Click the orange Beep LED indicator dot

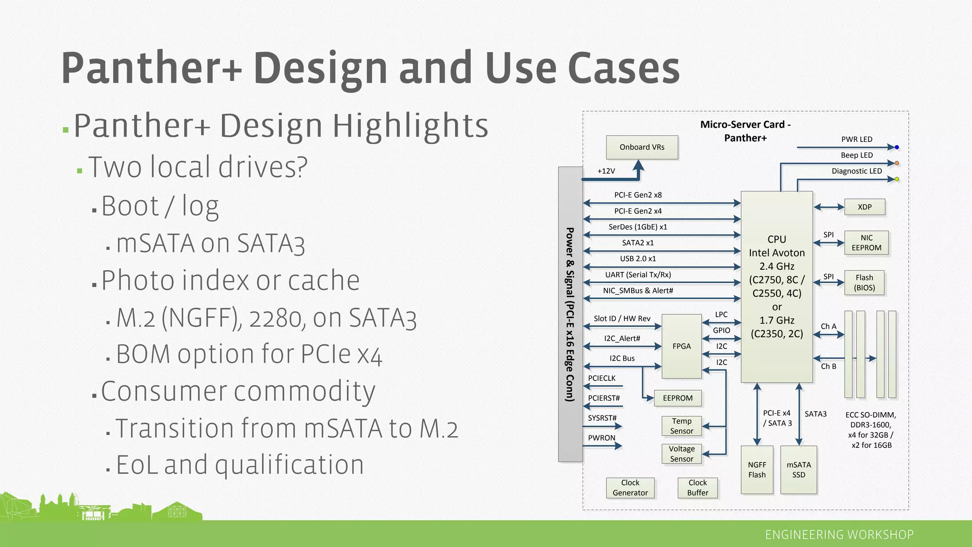click(897, 163)
